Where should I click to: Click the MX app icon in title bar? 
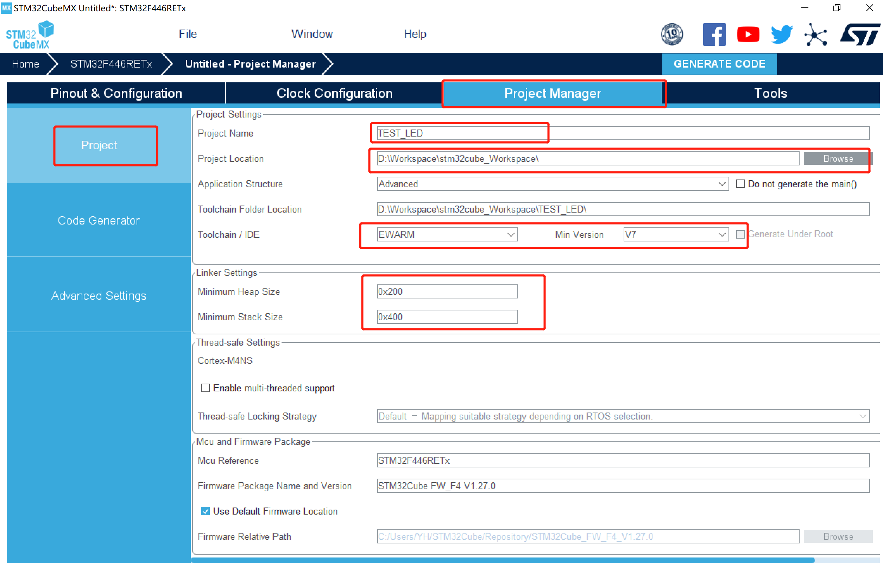point(6,8)
